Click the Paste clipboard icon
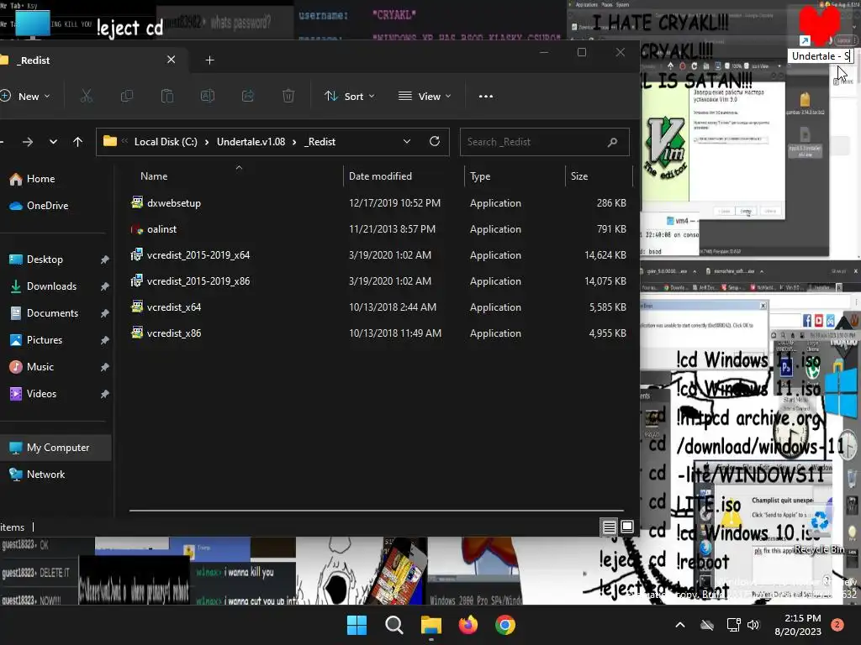 click(x=167, y=96)
